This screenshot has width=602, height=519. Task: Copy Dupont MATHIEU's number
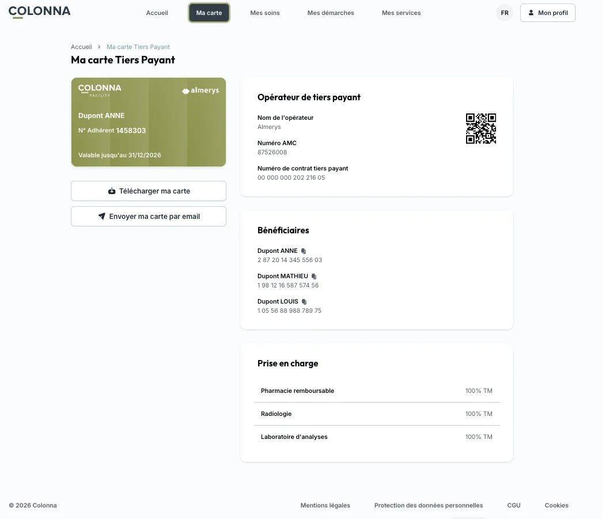tap(314, 276)
